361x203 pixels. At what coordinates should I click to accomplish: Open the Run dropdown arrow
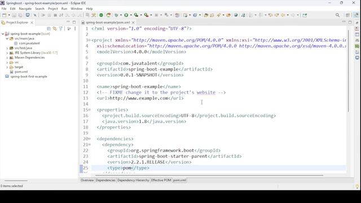tap(131, 15)
